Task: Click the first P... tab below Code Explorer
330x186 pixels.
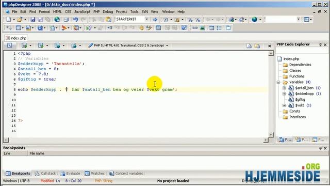Action: tap(285, 139)
